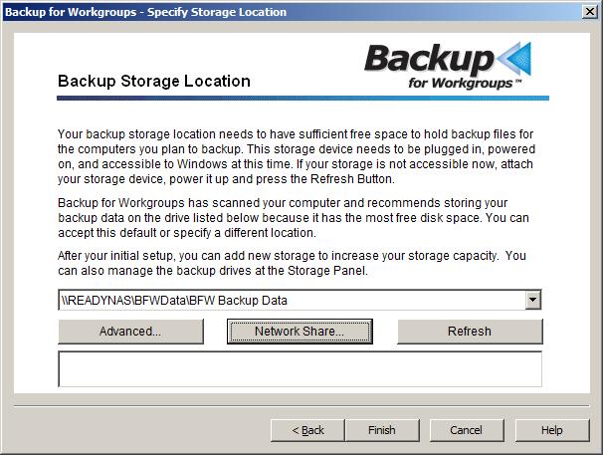Image resolution: width=603 pixels, height=455 pixels.
Task: Complete setup with the Finish button
Action: (382, 430)
